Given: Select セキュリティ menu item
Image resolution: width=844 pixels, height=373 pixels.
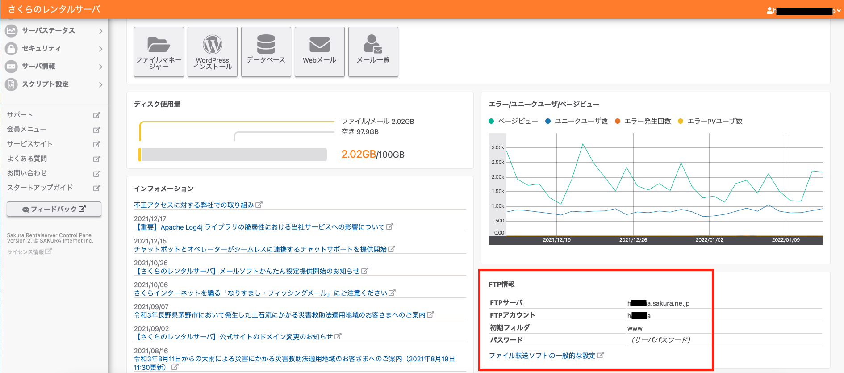Looking at the screenshot, I should pos(54,48).
